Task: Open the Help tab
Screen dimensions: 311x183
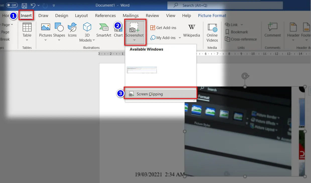Action: coord(186,16)
